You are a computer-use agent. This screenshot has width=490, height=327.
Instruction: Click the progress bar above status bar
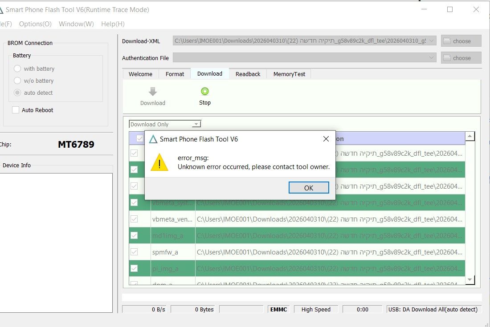click(302, 297)
